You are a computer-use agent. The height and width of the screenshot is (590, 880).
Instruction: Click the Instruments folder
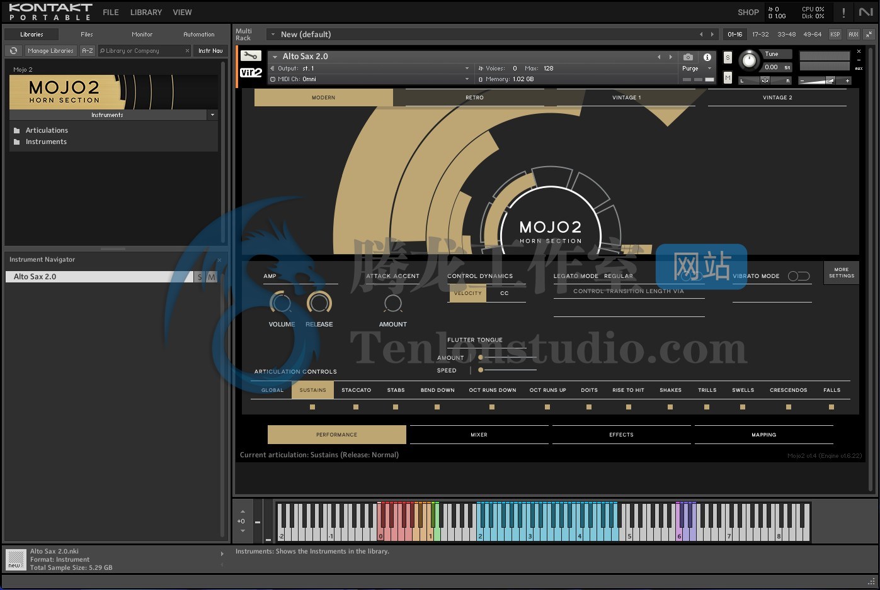(x=46, y=142)
